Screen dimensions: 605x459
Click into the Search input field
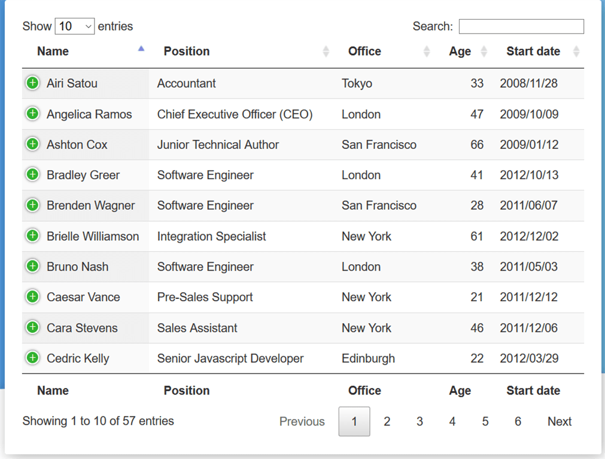(521, 26)
